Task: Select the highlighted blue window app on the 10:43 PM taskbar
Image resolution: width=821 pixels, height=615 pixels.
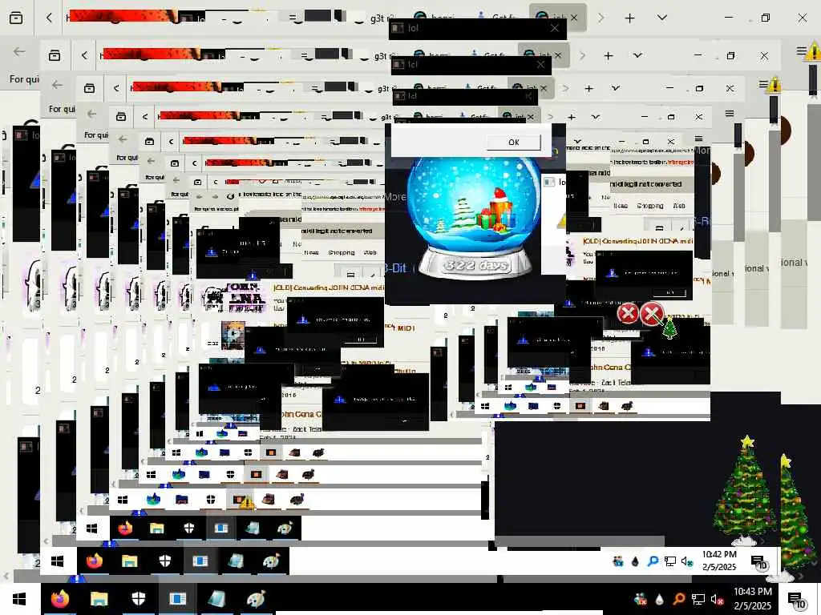Action: coord(177,599)
